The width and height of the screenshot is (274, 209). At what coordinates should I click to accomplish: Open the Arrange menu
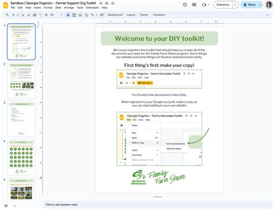[x=69, y=8]
